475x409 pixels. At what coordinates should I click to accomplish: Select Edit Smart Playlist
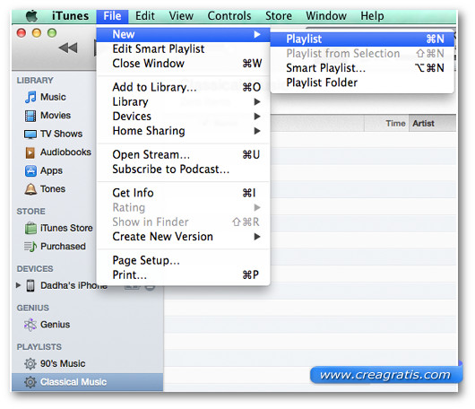(184, 48)
